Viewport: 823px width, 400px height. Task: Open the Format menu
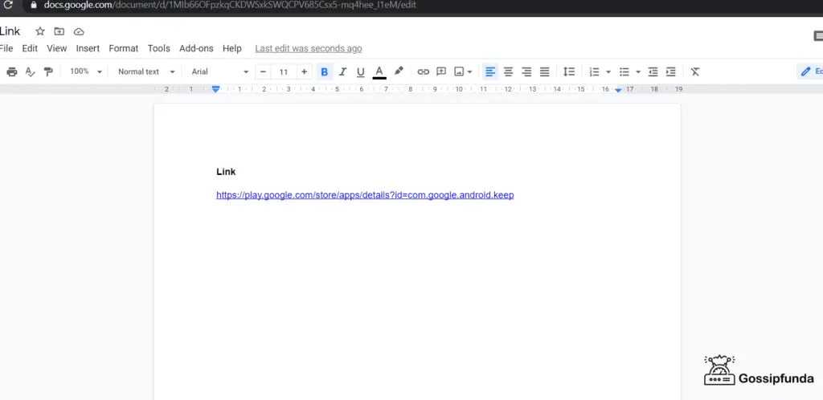tap(123, 48)
